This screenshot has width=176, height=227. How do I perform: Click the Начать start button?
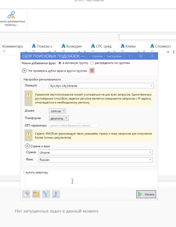[x=146, y=194]
